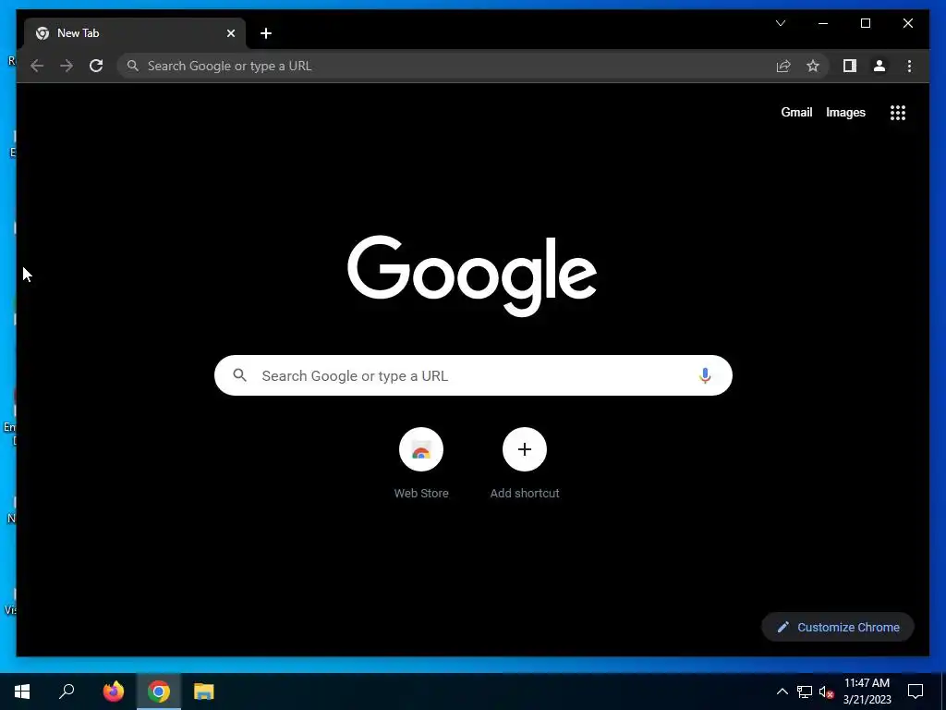Minimize the Chrome window
This screenshot has width=946, height=710.
(x=823, y=23)
